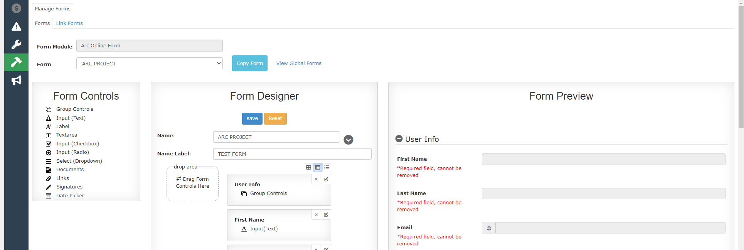This screenshot has height=250, width=744.
Task: Click the Input (Radio) control icon
Action: pyautogui.click(x=49, y=152)
